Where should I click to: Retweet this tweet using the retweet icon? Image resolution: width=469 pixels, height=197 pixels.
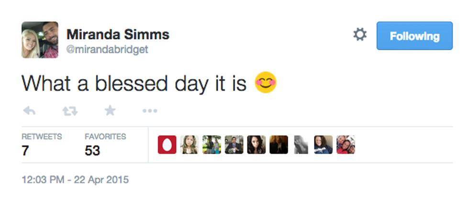tap(70, 111)
